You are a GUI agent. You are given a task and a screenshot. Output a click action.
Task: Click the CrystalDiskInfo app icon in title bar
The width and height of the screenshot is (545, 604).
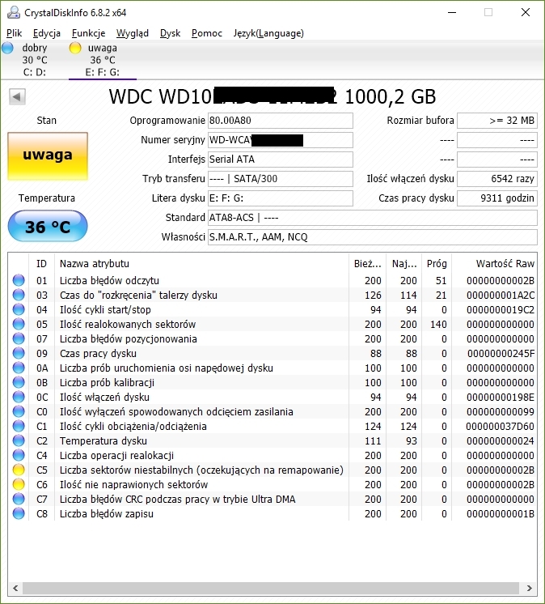pos(14,12)
